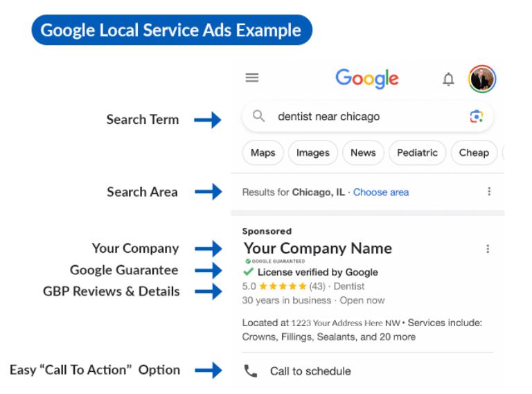
Task: Click the Google Guaranteed badge
Action: pos(275,261)
